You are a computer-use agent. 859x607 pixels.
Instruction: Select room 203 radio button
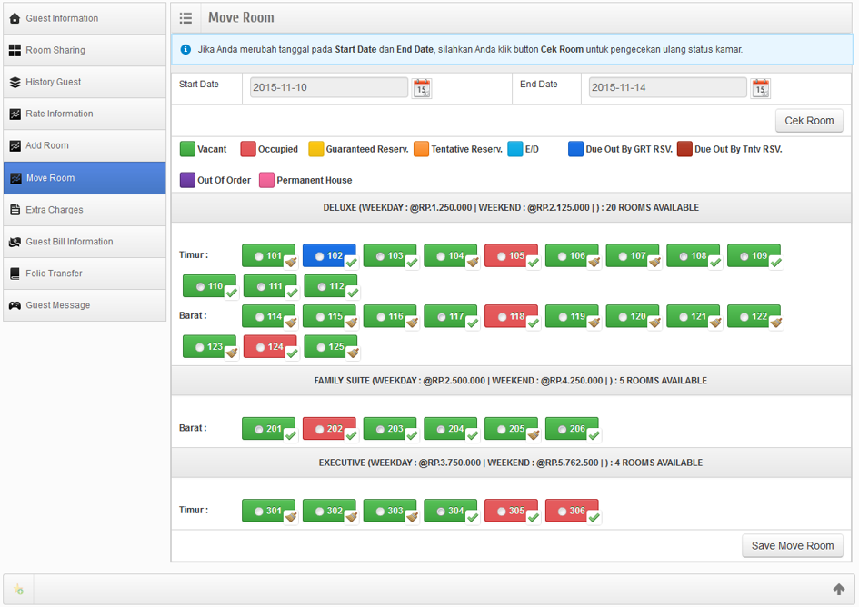pos(381,429)
